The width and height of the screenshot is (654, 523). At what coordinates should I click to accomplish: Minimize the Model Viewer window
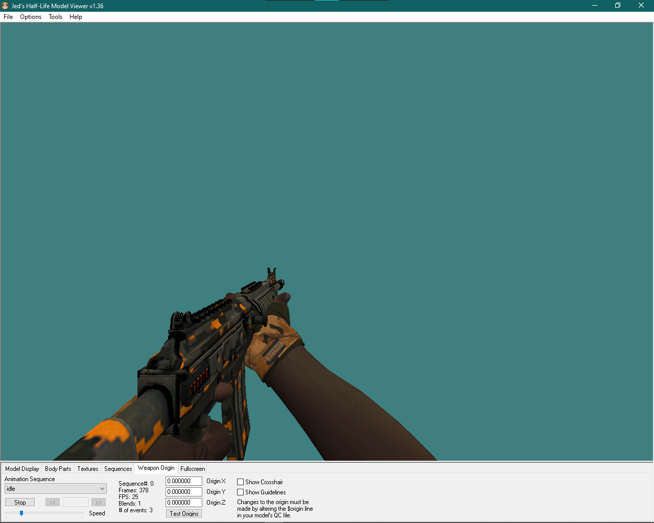pos(595,6)
